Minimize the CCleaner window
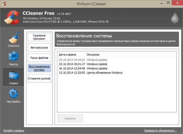 pos(162,3)
